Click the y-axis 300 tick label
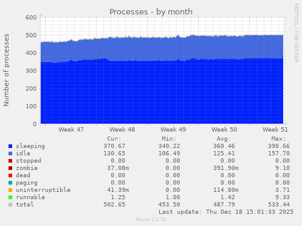Screen dimensions: 302x226 click(31, 71)
